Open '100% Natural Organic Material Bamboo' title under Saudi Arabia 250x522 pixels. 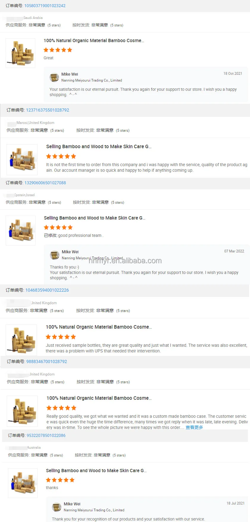point(94,41)
